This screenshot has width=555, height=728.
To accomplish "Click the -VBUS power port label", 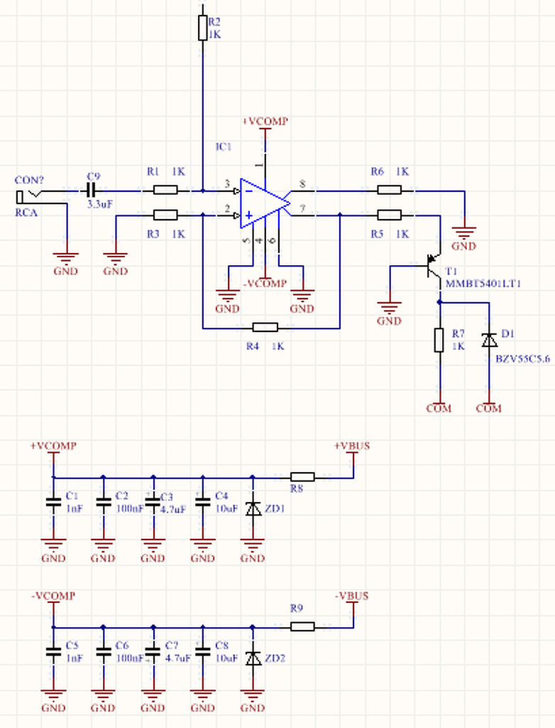I will (x=352, y=596).
